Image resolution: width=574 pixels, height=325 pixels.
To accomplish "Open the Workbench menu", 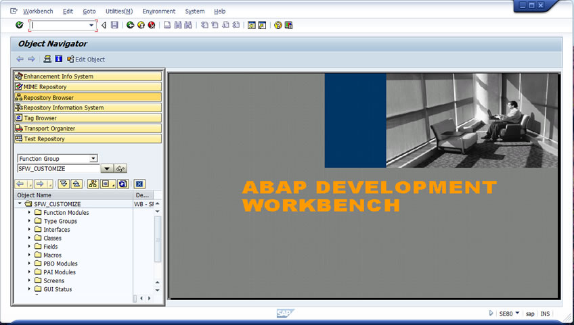I will [x=38, y=11].
